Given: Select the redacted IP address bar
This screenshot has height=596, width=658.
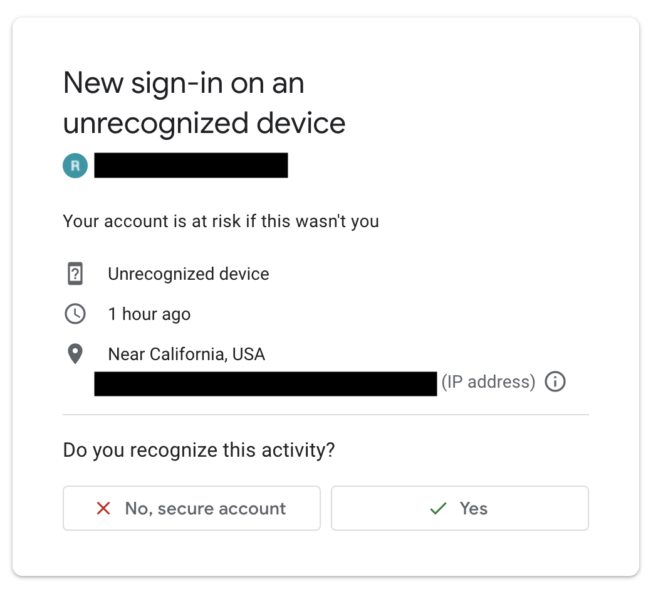Looking at the screenshot, I should tap(266, 383).
